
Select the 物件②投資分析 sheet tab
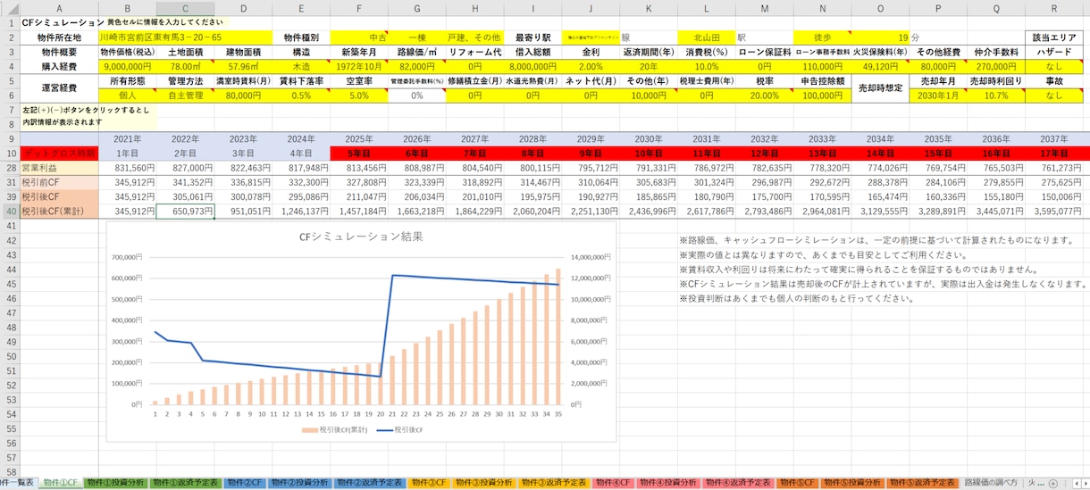click(301, 483)
